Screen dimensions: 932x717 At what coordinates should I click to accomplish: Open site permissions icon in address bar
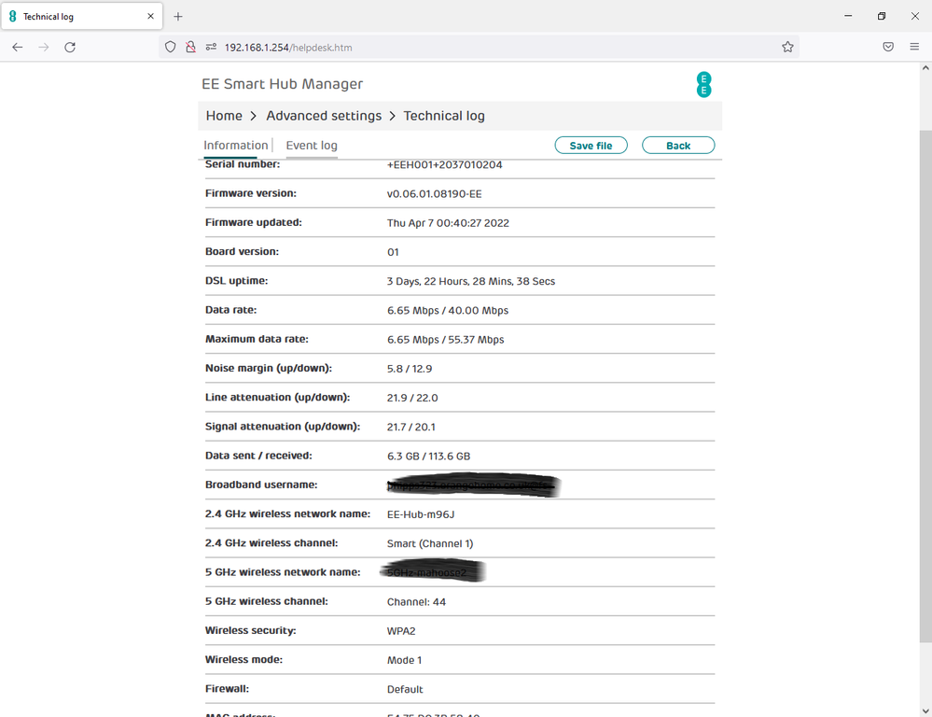211,47
